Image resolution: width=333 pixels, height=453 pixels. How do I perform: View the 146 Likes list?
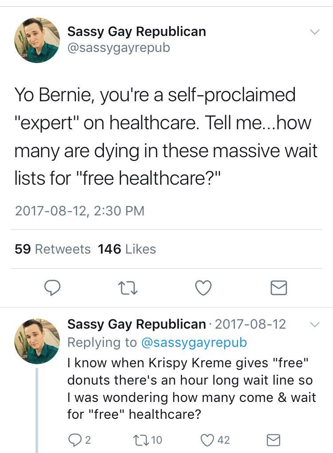(x=127, y=249)
